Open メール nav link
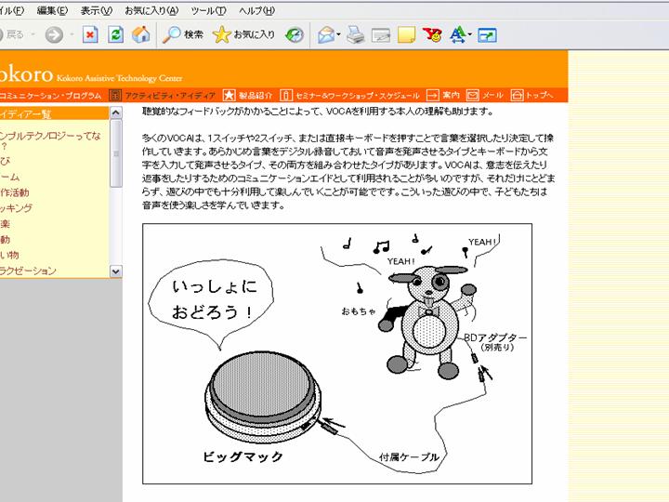 (492, 95)
